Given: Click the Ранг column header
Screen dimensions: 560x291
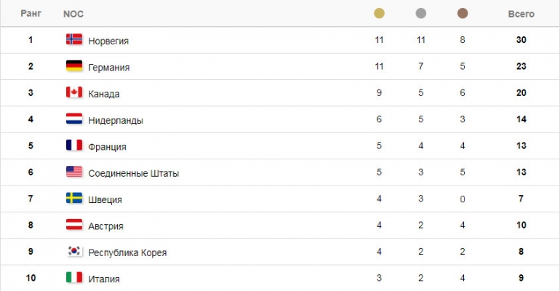Looking at the screenshot, I should pyautogui.click(x=31, y=14).
